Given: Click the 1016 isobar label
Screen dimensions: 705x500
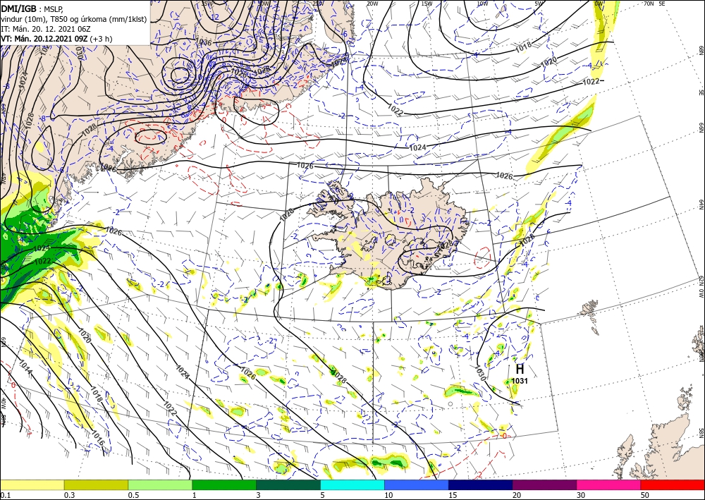Looking at the screenshot, I should coord(98,439).
